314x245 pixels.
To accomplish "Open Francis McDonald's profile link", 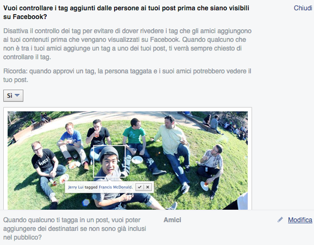I will pyautogui.click(x=115, y=187).
